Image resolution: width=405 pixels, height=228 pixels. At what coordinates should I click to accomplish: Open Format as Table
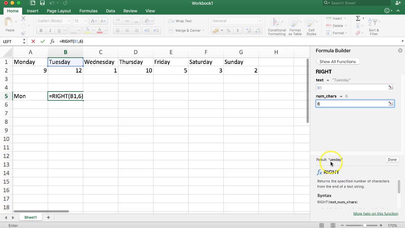(x=295, y=27)
